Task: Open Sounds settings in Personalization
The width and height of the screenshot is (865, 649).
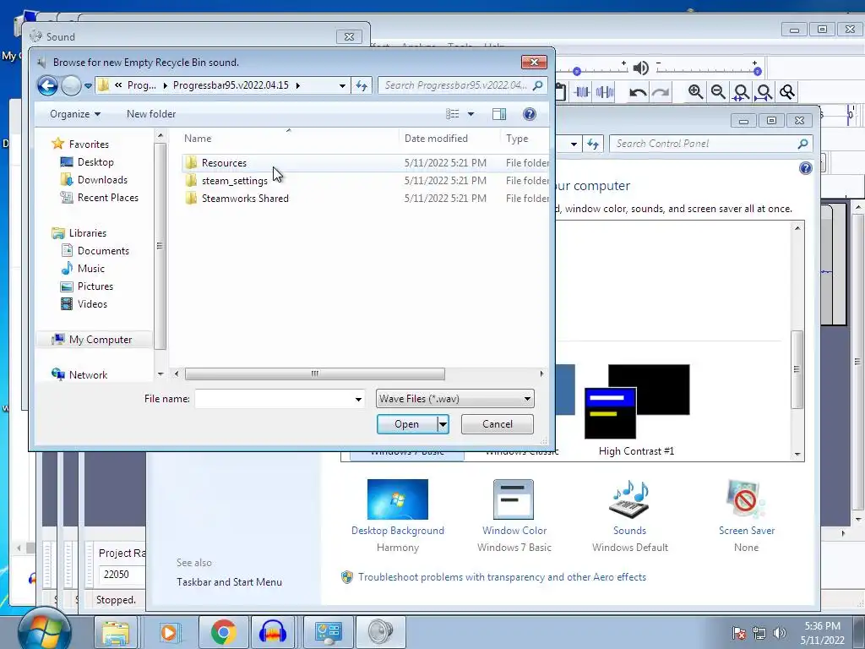Action: (x=629, y=515)
